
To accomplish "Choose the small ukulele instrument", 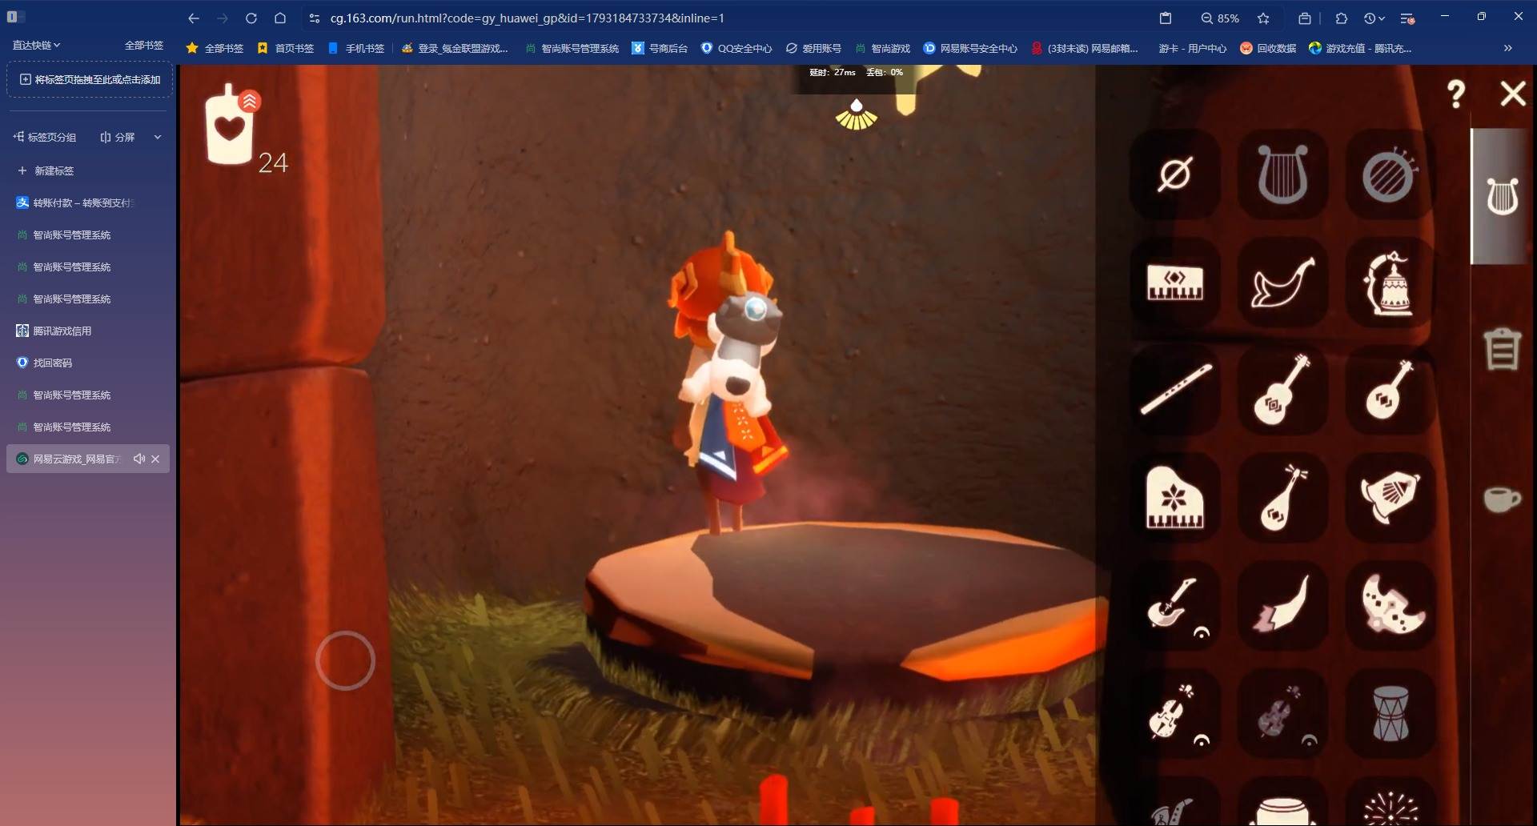I will [1391, 391].
